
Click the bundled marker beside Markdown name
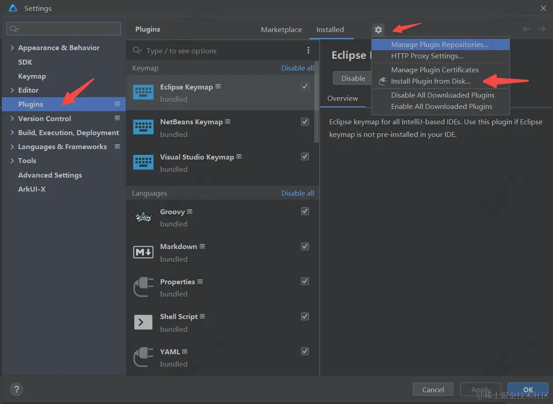coord(202,246)
